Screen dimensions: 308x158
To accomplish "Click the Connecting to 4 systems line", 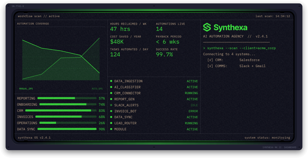I will [x=229, y=54].
